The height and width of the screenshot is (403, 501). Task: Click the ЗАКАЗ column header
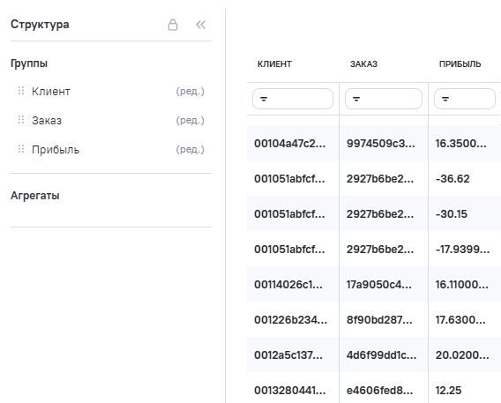[363, 64]
